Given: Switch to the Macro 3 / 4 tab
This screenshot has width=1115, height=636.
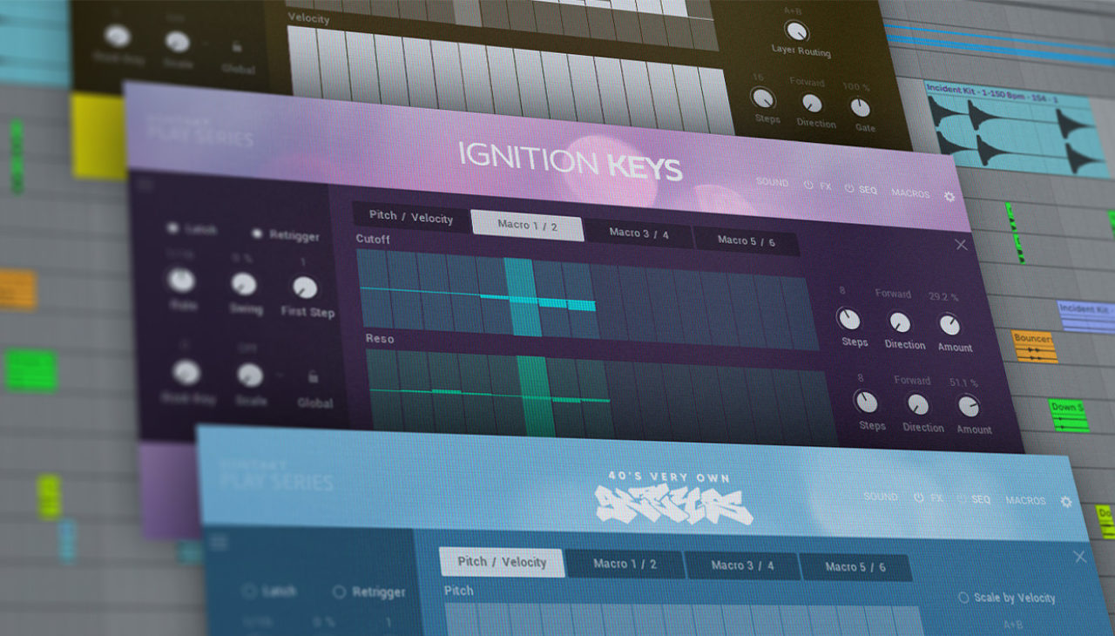Looking at the screenshot, I should click(641, 233).
